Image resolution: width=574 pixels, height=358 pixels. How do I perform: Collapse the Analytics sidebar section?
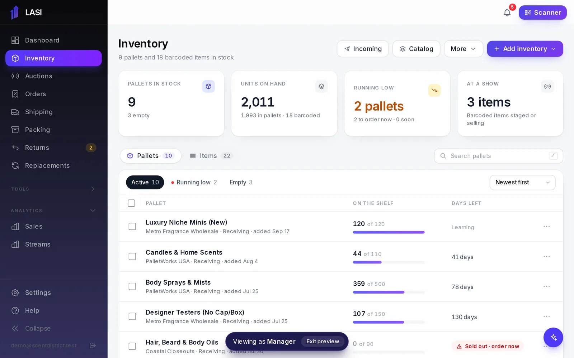(x=53, y=211)
